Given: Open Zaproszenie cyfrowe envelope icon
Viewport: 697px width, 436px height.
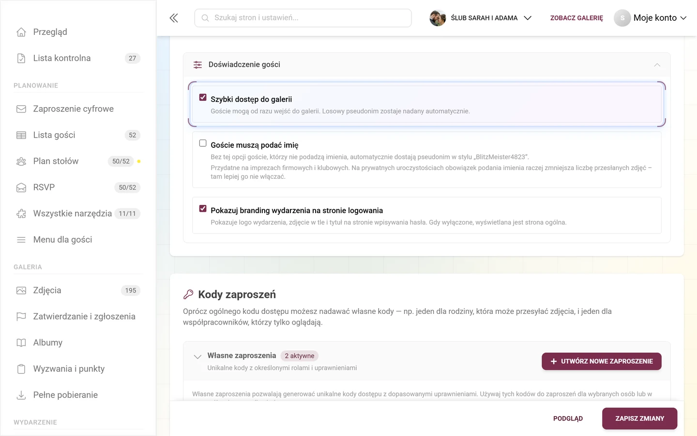Looking at the screenshot, I should [21, 109].
